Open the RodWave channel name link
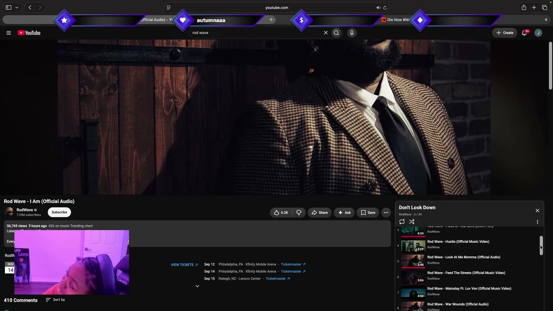Viewport: 553px width, 311px height. (25, 210)
